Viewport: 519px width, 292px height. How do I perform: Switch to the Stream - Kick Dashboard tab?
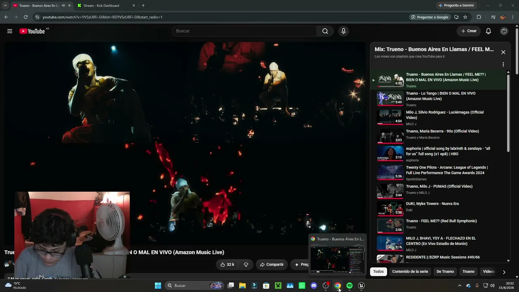click(105, 6)
